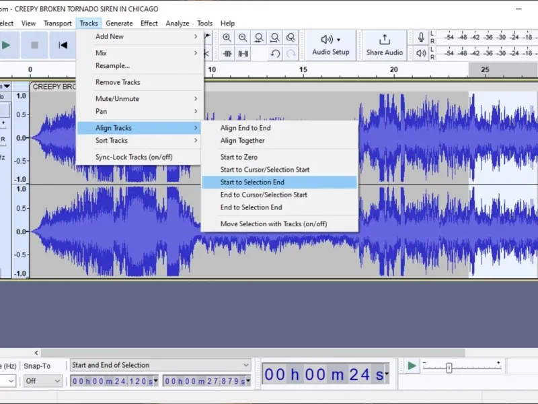
Task: Open the Snap-To Off dropdown
Action: (42, 381)
